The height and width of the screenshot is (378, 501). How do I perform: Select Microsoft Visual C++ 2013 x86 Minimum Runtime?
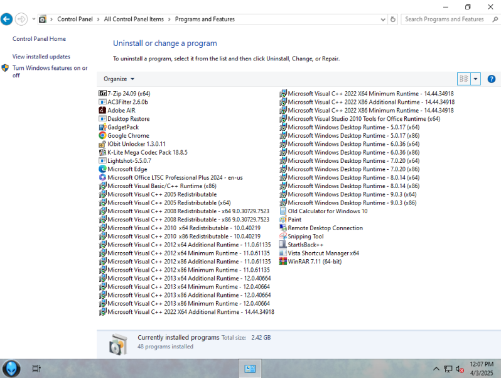pyautogui.click(x=185, y=303)
